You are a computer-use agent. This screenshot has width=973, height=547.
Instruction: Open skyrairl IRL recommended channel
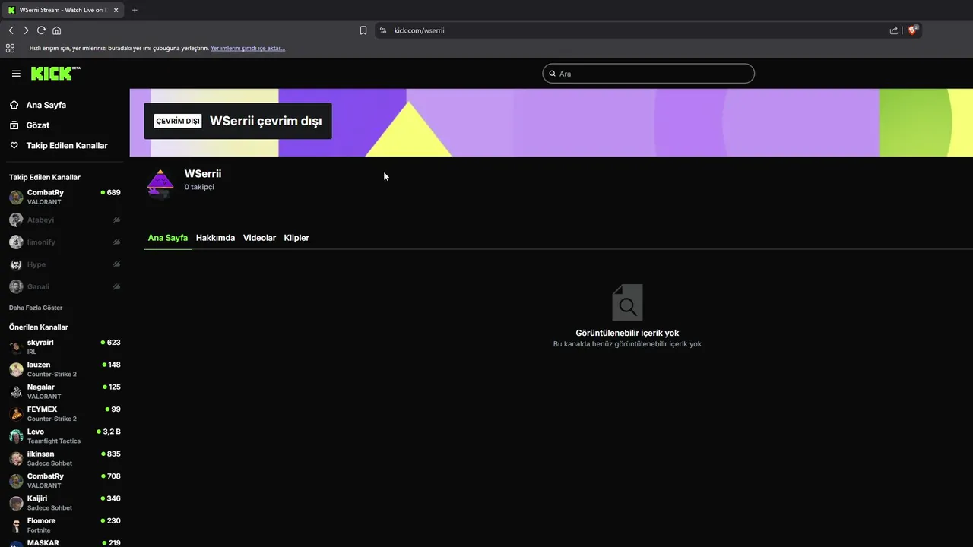coord(65,347)
